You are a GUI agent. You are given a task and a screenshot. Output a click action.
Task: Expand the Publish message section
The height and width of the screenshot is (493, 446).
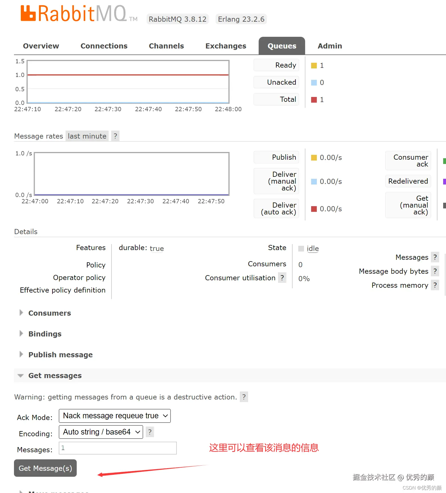tap(60, 355)
